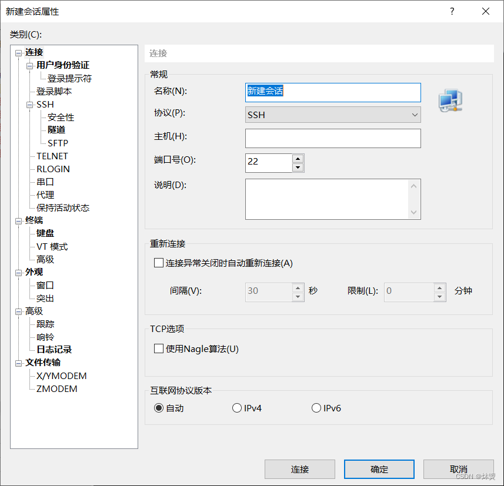Screen dimensions: 504x486
Task: Select X/YMODEM tree item
Action: [x=61, y=376]
